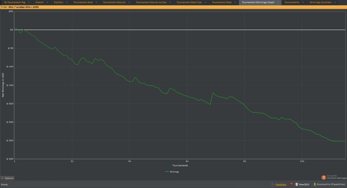Click the filter date text
The image size is (347, 188).
click(x=23, y=7)
